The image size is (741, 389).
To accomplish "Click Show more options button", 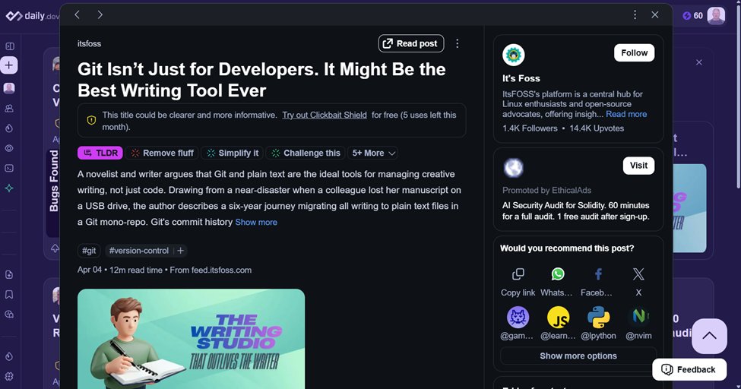I will pos(578,356).
